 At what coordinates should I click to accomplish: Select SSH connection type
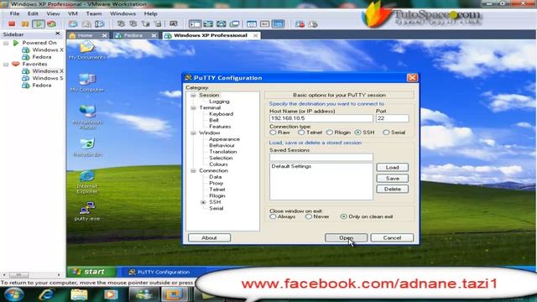pos(358,133)
